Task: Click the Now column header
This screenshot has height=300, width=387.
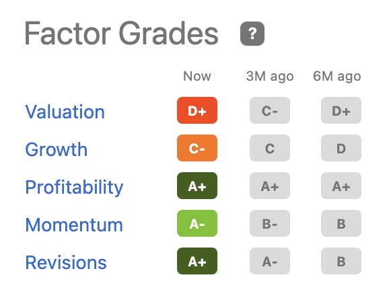Action: [x=197, y=76]
